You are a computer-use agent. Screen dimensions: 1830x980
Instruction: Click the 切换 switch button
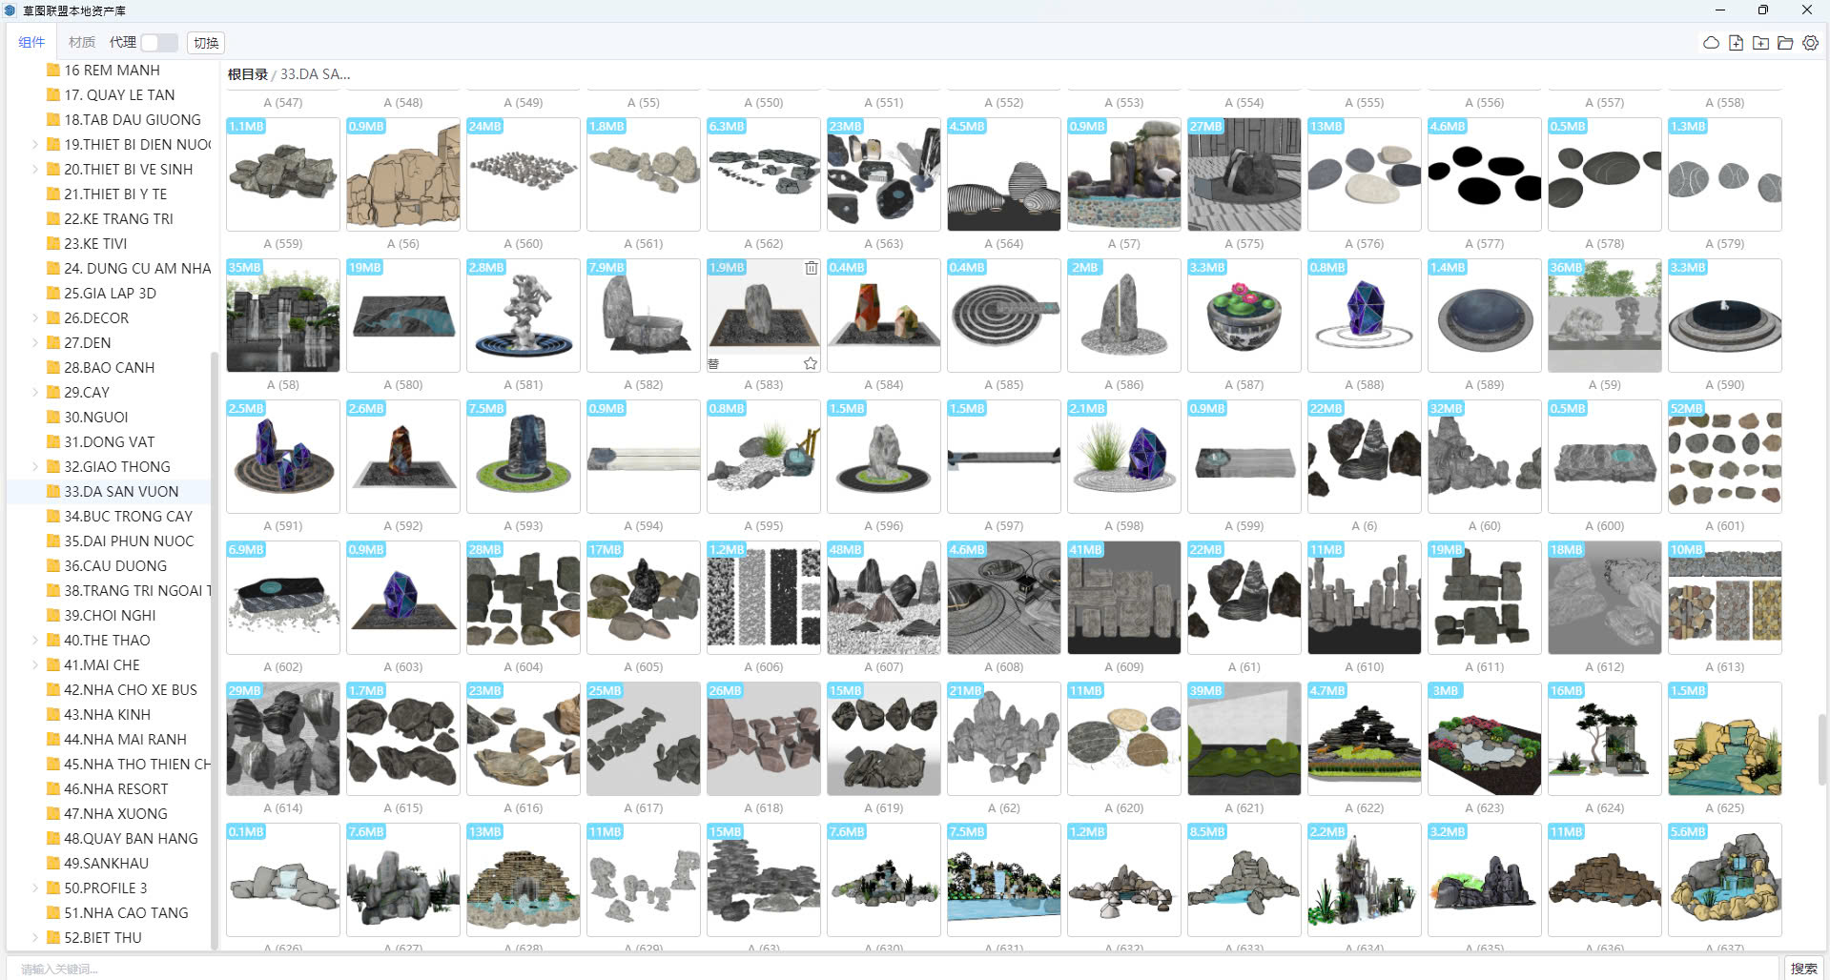tap(206, 43)
